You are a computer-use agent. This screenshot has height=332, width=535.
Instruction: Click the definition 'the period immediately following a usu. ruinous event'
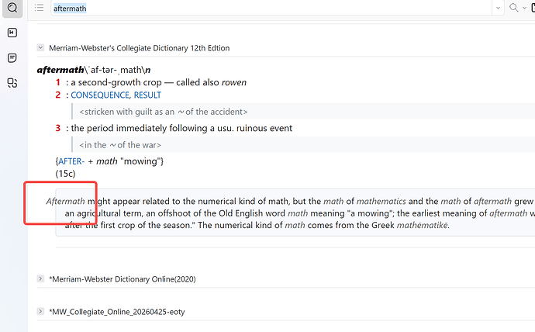pyautogui.click(x=181, y=128)
